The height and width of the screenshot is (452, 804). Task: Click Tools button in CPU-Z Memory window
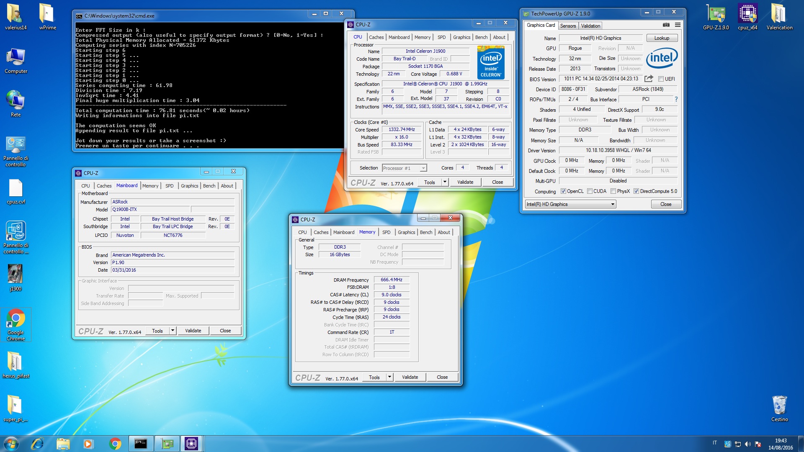pyautogui.click(x=374, y=377)
